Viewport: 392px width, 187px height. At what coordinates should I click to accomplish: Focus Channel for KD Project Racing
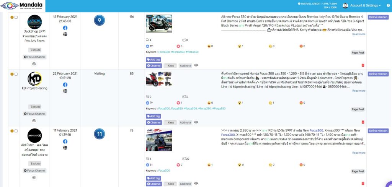click(34, 114)
